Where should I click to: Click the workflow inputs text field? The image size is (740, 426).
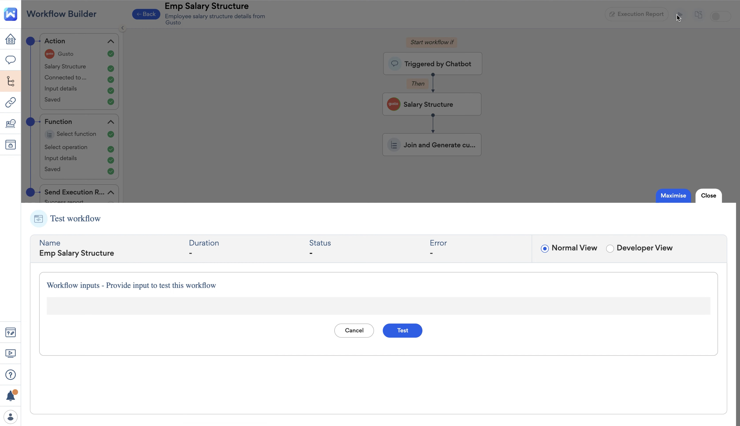click(x=378, y=306)
